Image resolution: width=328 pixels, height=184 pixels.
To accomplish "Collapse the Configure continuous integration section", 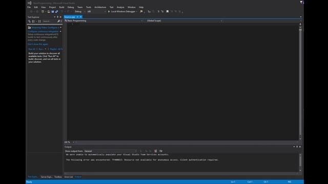I will click(60, 32).
